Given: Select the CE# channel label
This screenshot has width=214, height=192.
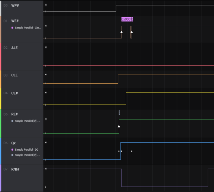Looking at the screenshot, I should pyautogui.click(x=14, y=93).
